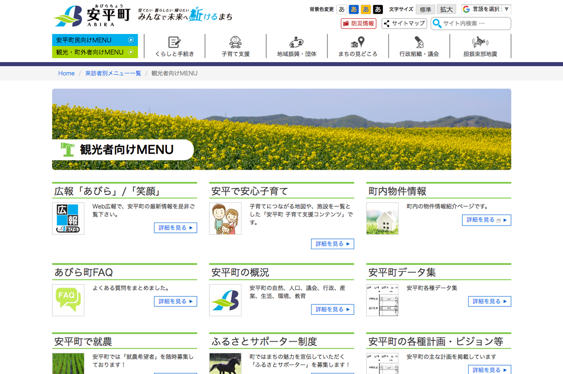Click 詳細を見る under 広報「あびら」
This screenshot has height=374, width=563.
tap(176, 227)
